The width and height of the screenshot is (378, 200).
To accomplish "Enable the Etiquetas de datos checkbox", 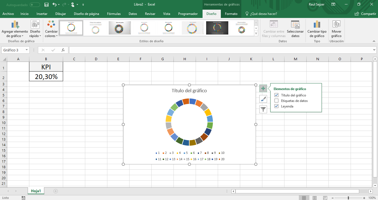I will (x=276, y=101).
